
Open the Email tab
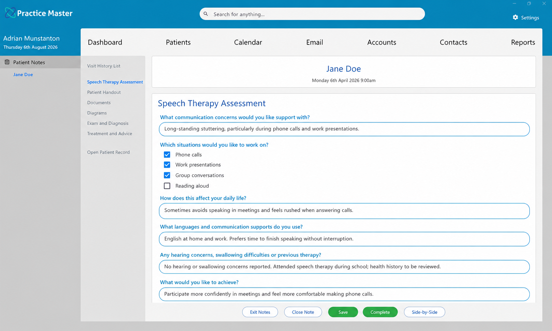click(314, 42)
